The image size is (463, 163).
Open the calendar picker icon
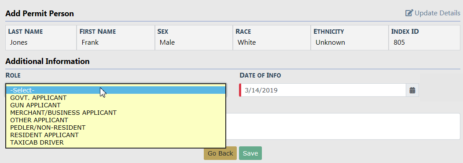click(412, 90)
